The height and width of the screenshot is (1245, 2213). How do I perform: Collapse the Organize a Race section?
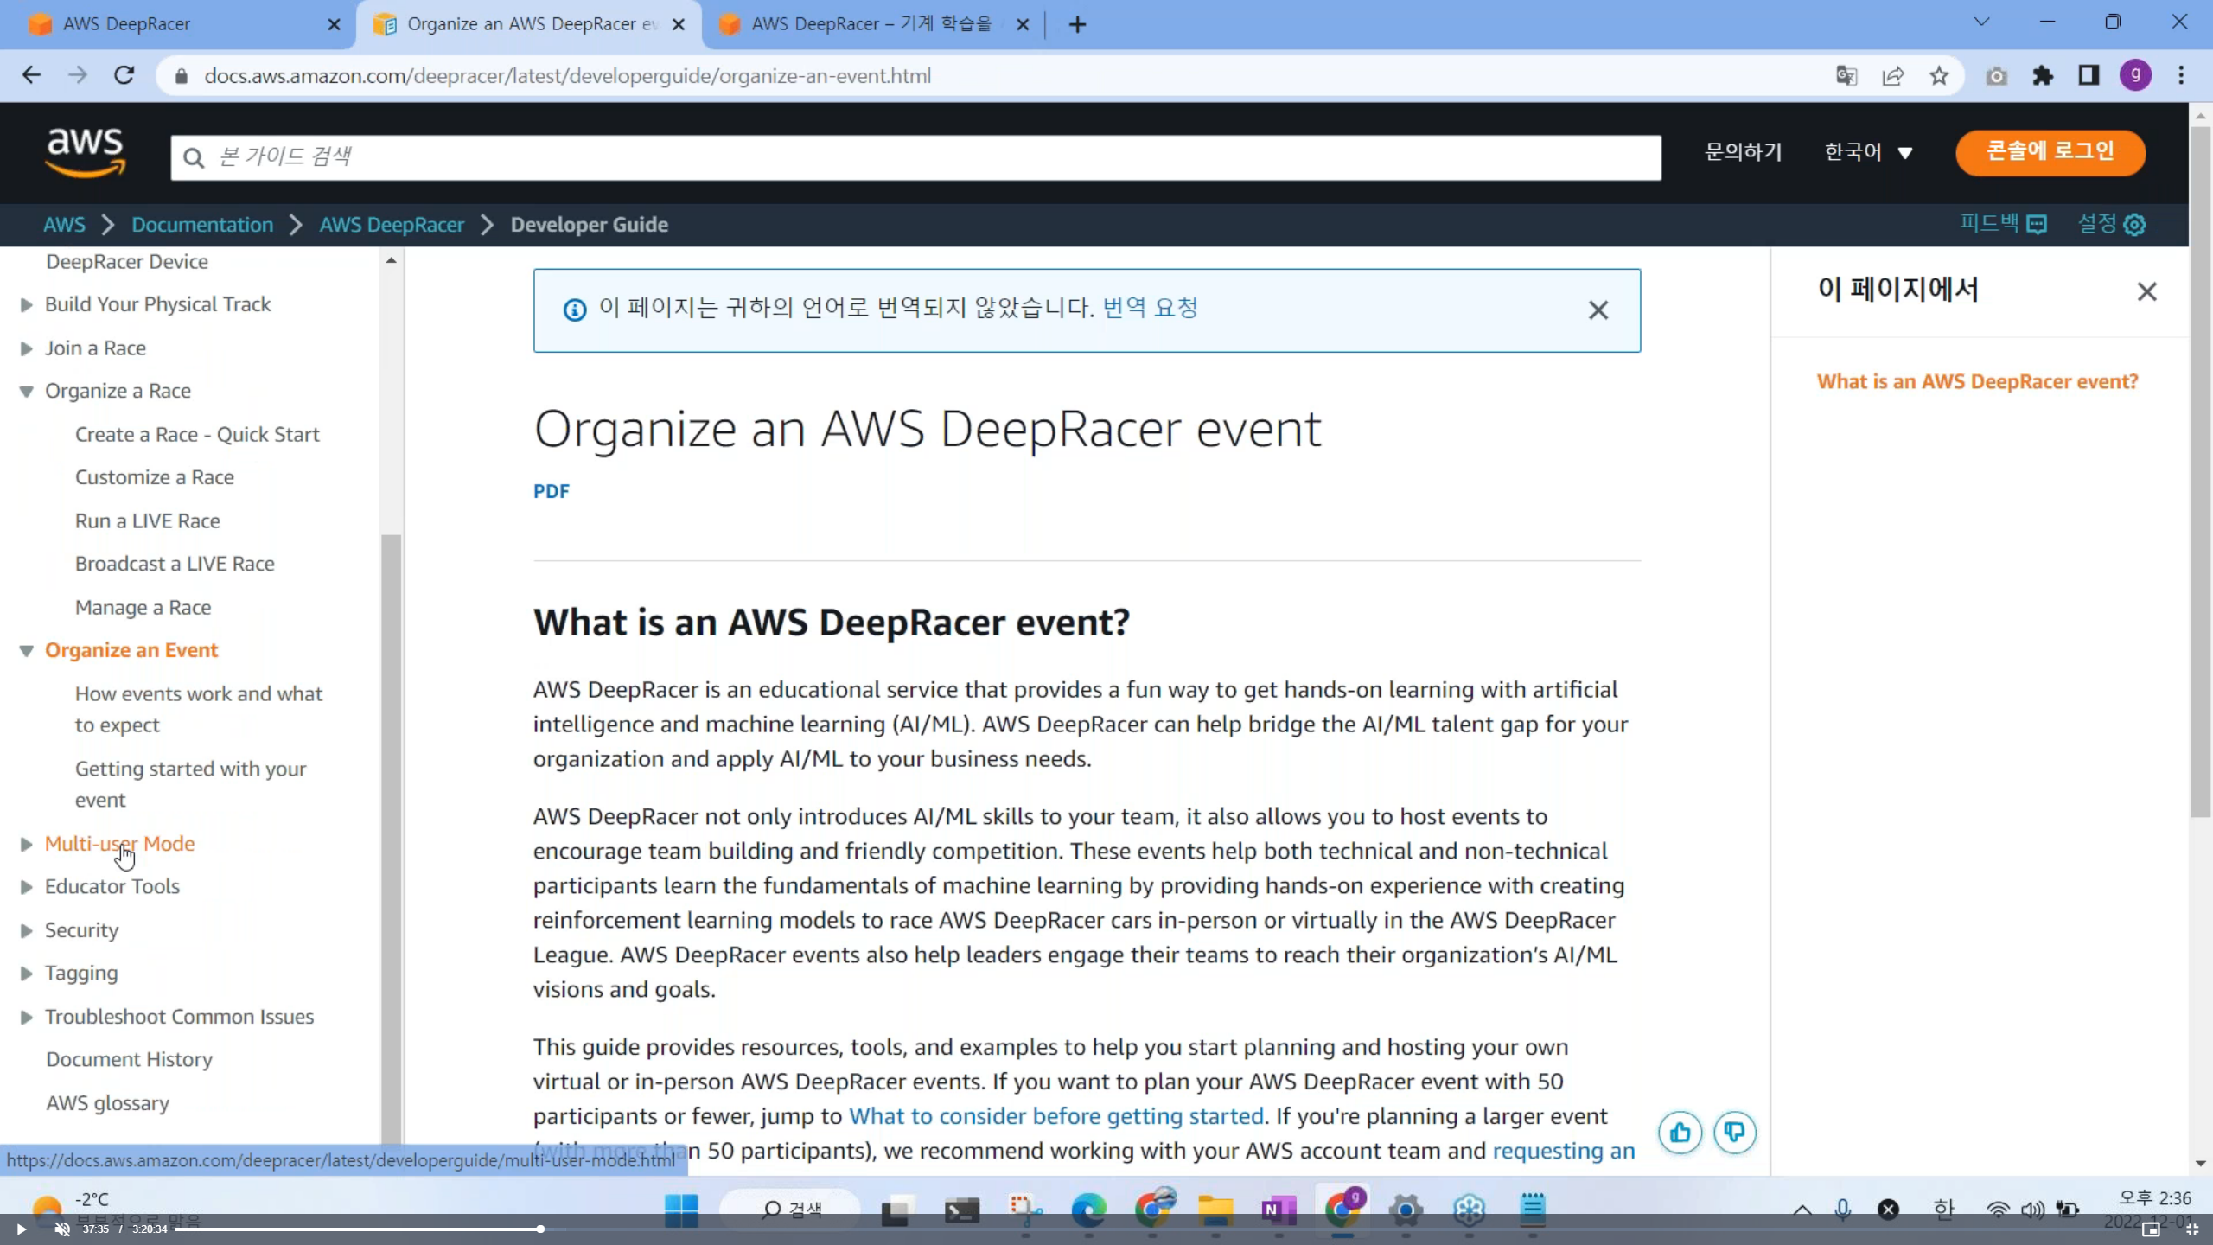tap(27, 392)
